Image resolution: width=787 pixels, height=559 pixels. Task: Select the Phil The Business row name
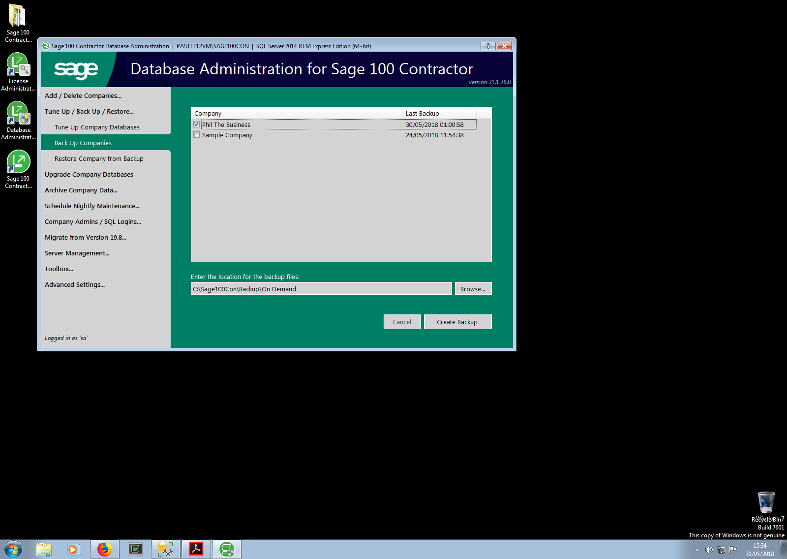pyautogui.click(x=226, y=124)
